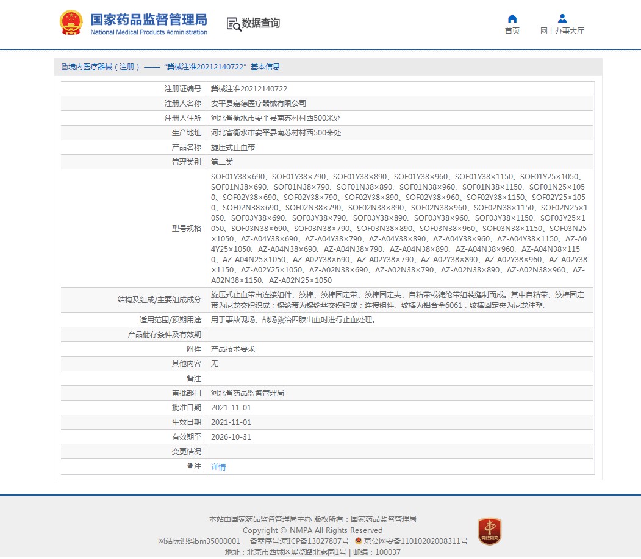Image resolution: width=641 pixels, height=559 pixels.
Task: Click the 注册人住所 row label
Action: 183,118
